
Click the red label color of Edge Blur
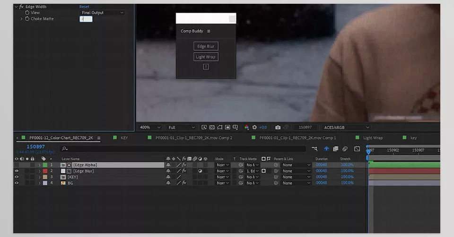(45, 171)
